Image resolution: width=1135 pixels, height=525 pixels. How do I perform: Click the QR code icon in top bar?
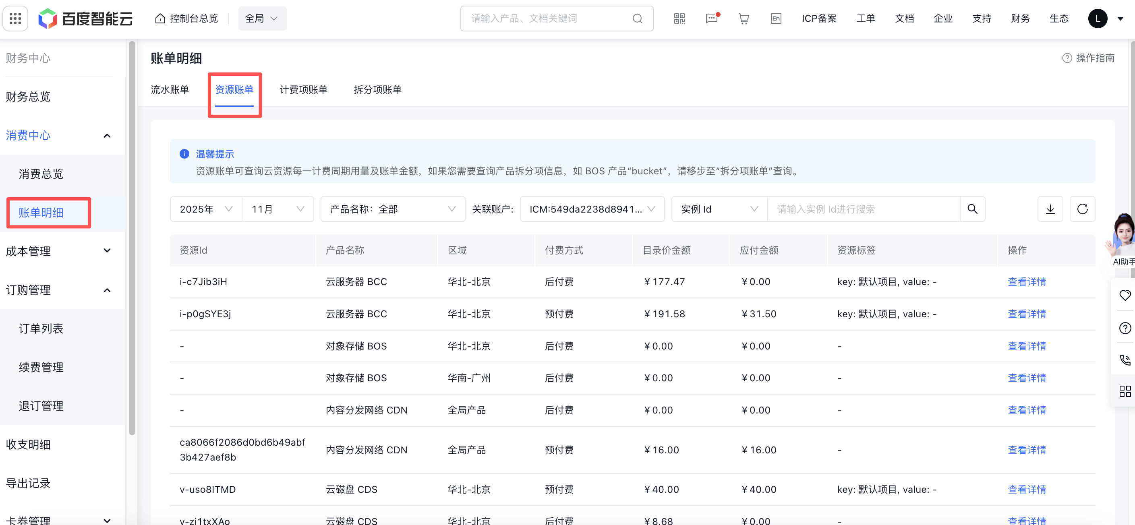click(x=679, y=18)
